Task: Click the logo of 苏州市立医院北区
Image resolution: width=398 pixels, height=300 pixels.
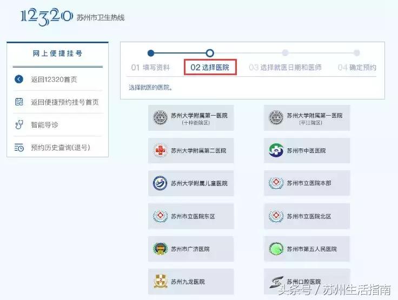Action: (x=276, y=216)
